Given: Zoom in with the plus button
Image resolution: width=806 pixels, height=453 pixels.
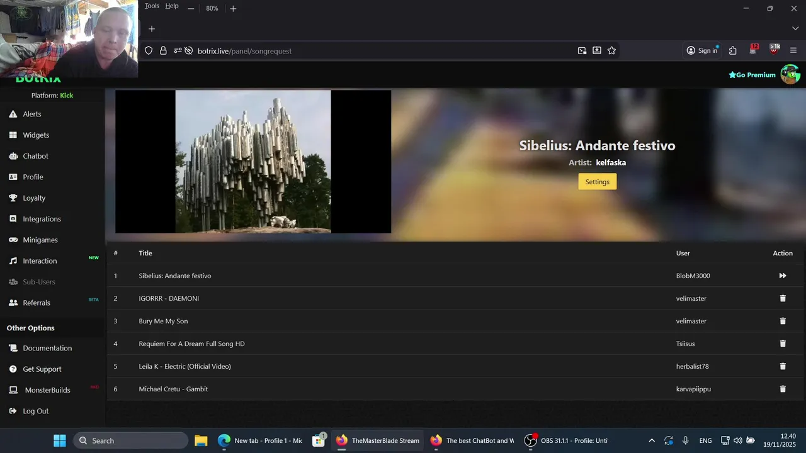Looking at the screenshot, I should pyautogui.click(x=233, y=8).
